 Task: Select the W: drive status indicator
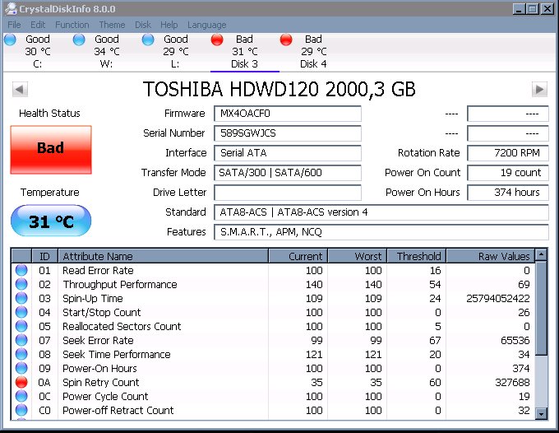click(79, 40)
